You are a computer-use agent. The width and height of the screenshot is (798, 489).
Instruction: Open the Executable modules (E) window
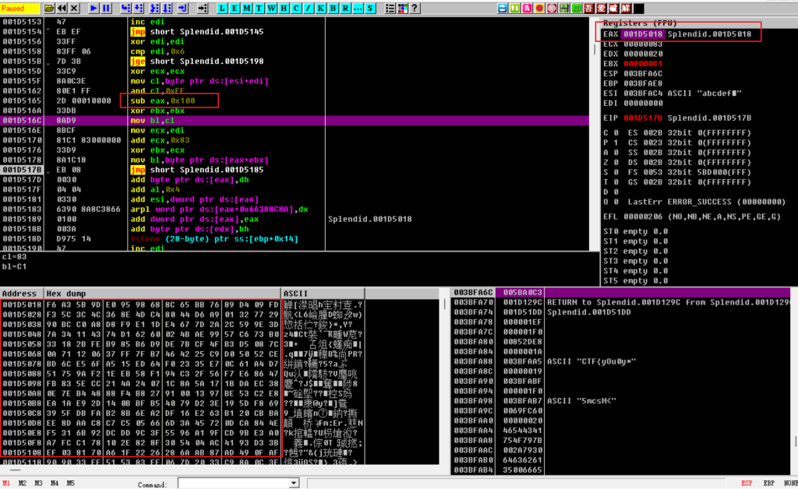(x=236, y=8)
